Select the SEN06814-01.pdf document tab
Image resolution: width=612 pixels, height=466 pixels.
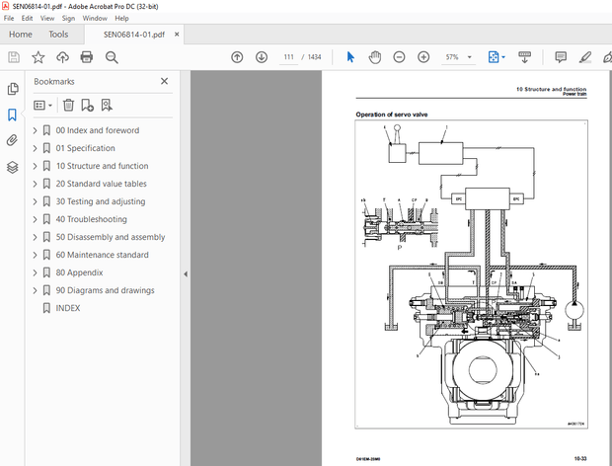pos(134,35)
